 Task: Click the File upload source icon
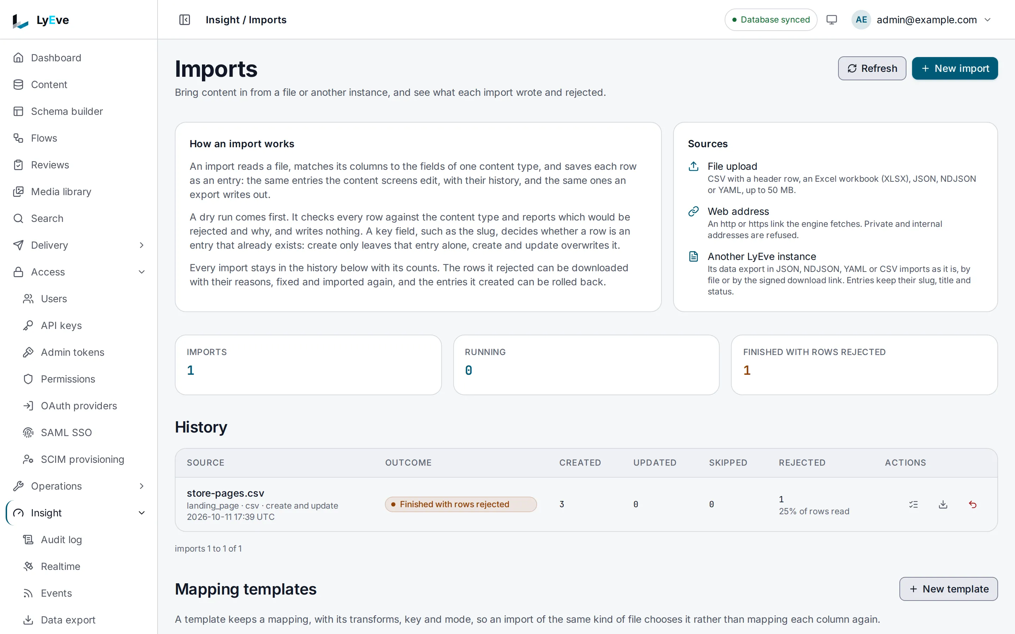[x=693, y=167]
